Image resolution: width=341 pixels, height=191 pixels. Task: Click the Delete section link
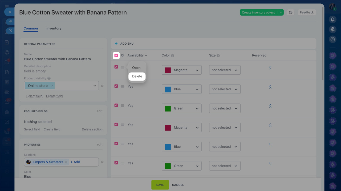[x=92, y=129]
